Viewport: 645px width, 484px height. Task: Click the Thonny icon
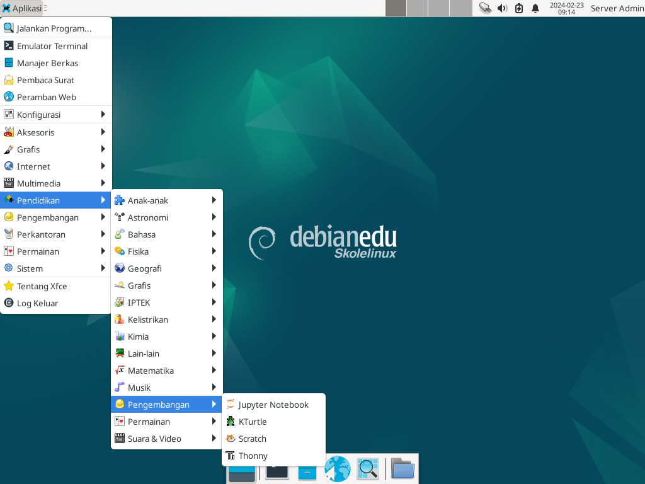point(231,456)
